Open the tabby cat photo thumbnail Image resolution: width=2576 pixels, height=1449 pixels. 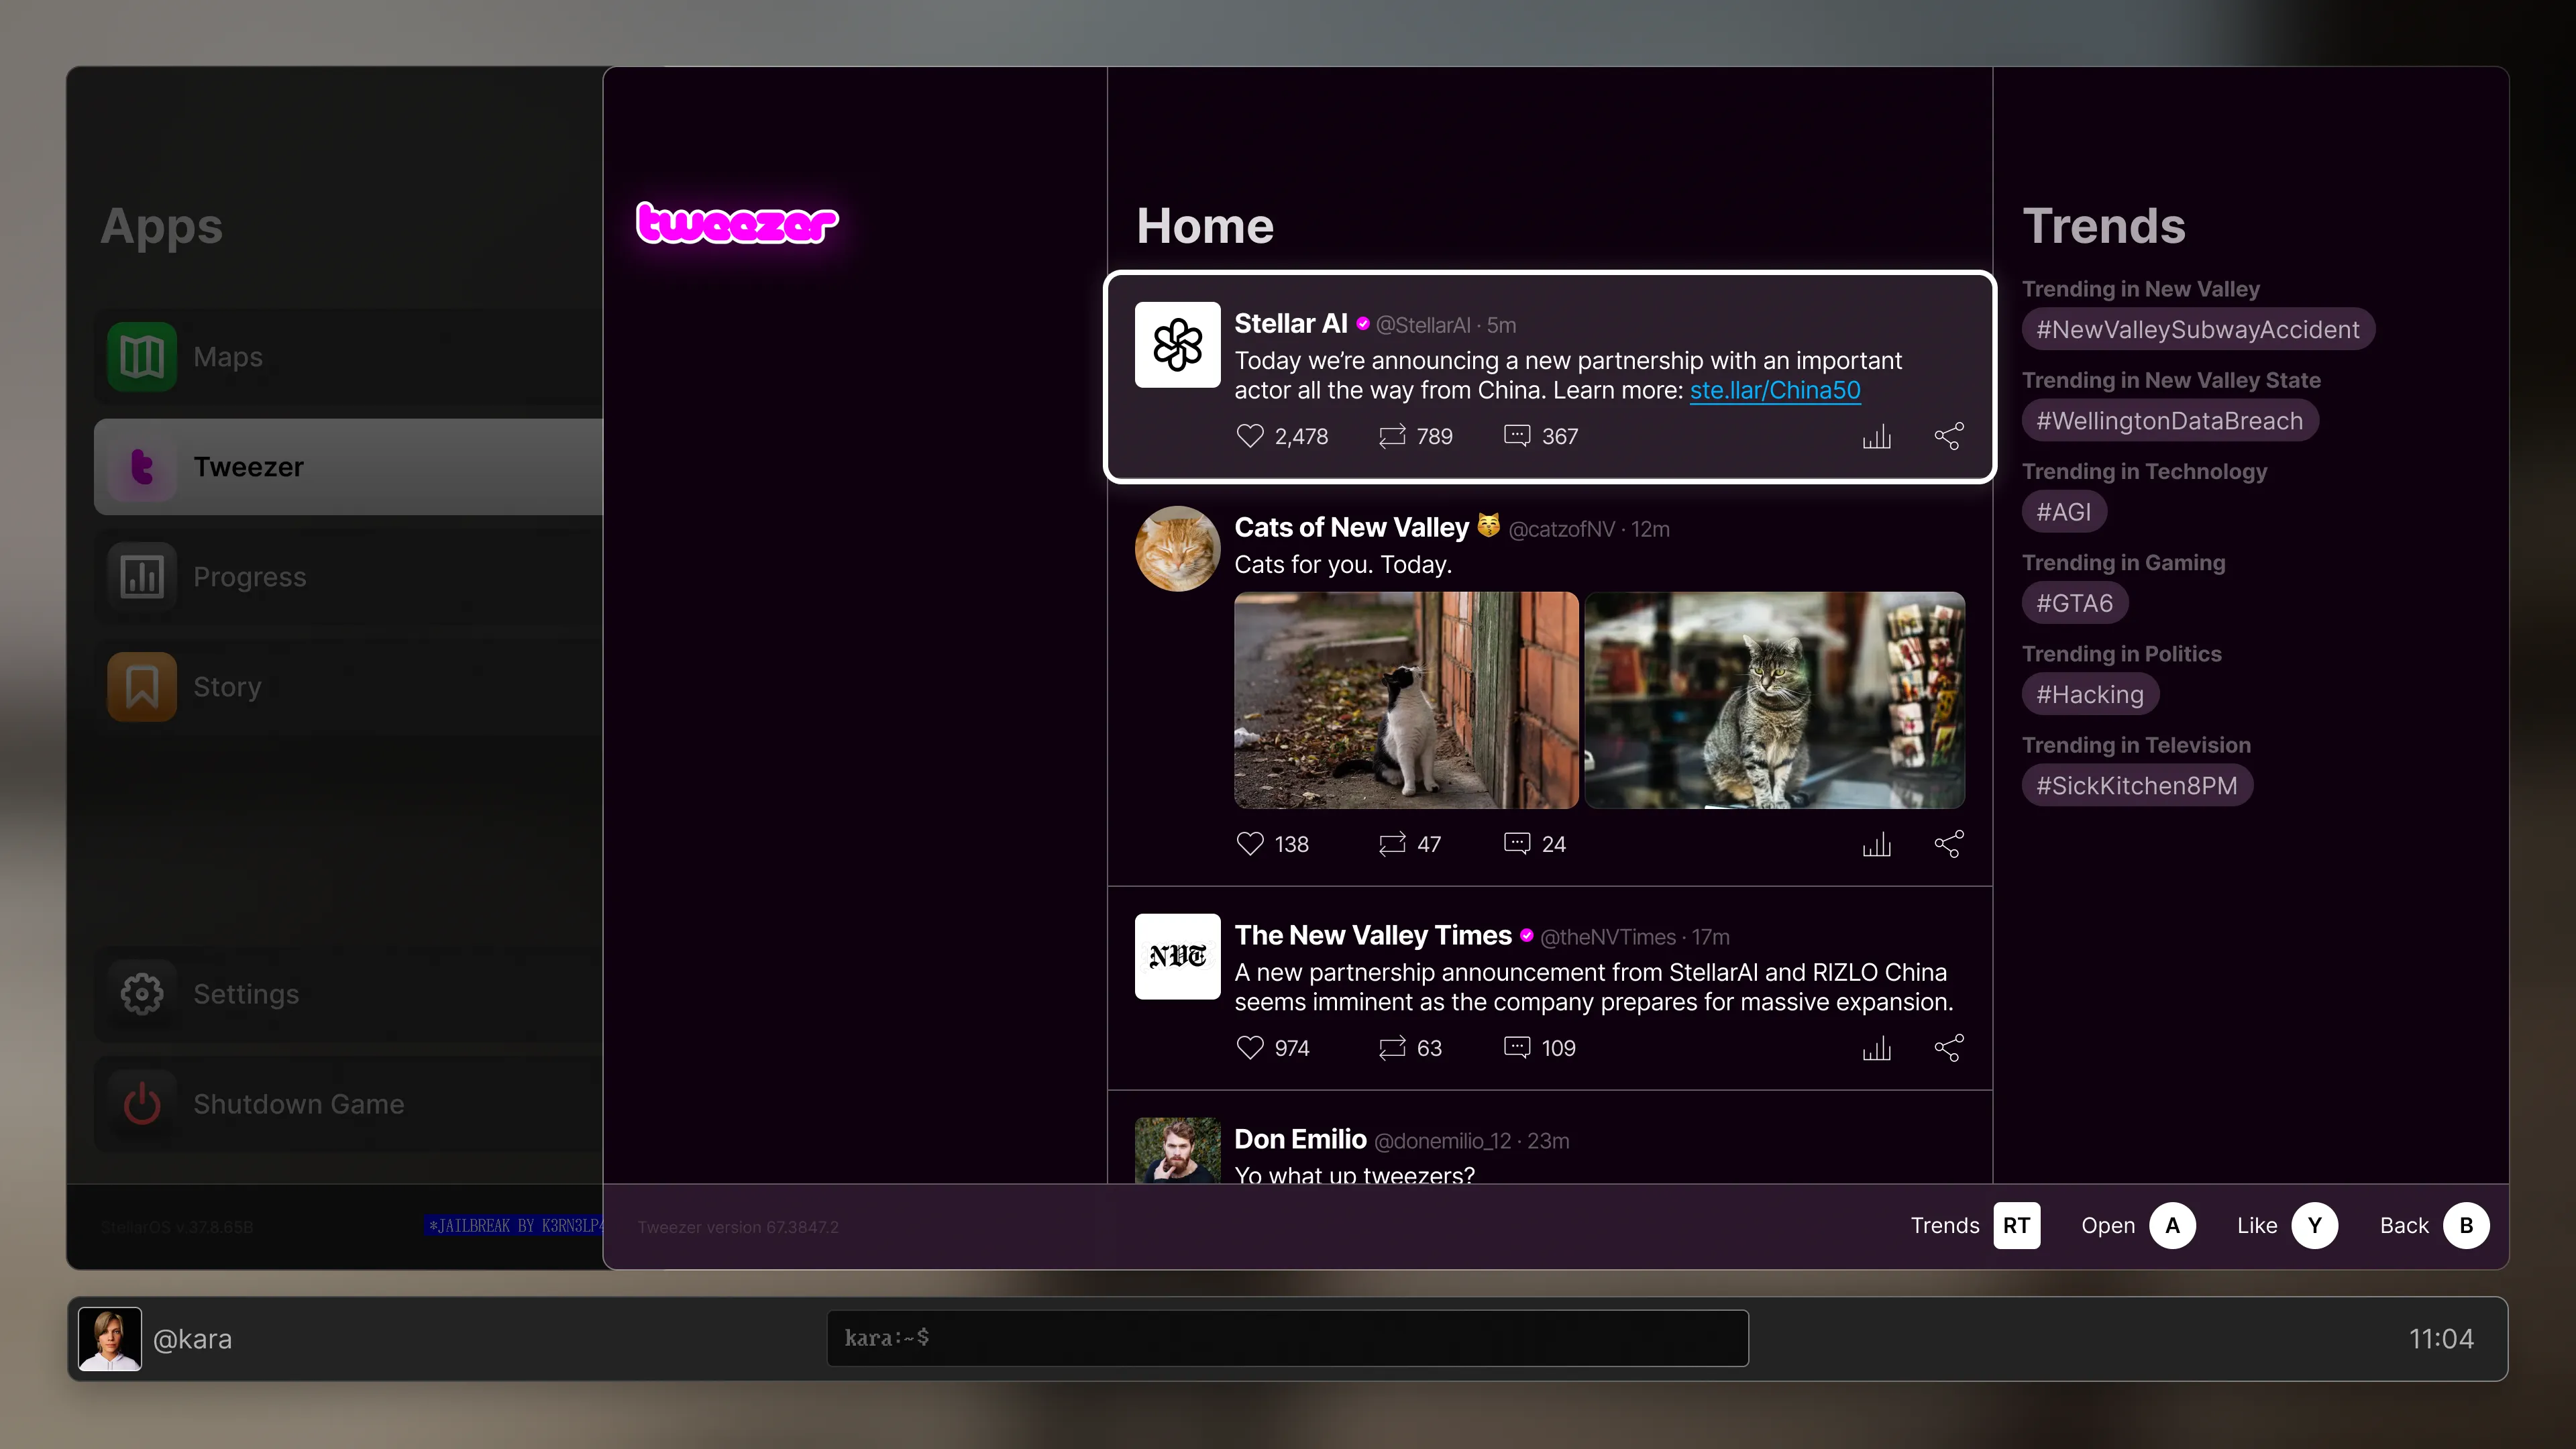[1774, 700]
